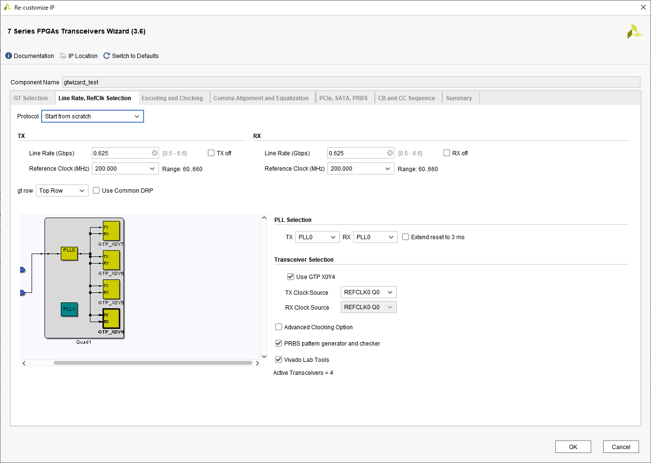Select GTP_X0Y5 transceiver block
Screen dimensions: 651x463
point(112,289)
